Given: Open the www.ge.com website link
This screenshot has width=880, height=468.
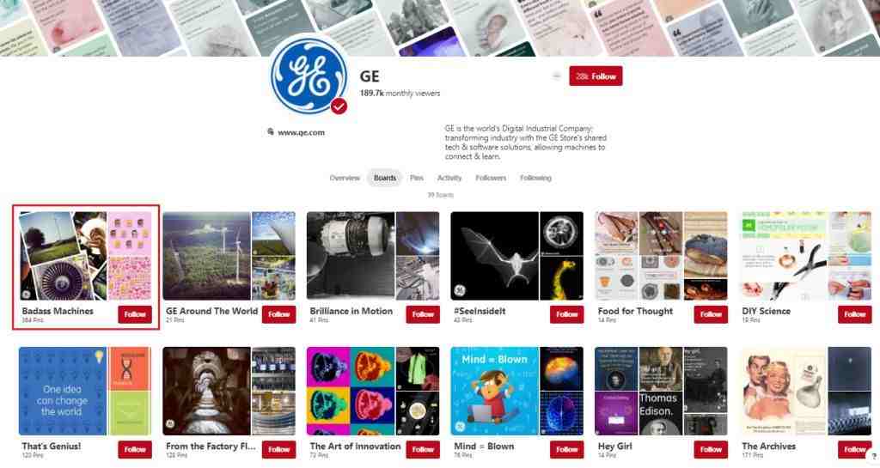Looking at the screenshot, I should pos(301,133).
